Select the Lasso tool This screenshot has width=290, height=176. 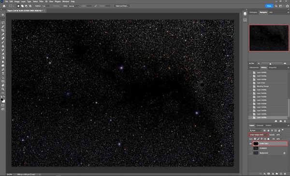tap(3, 23)
